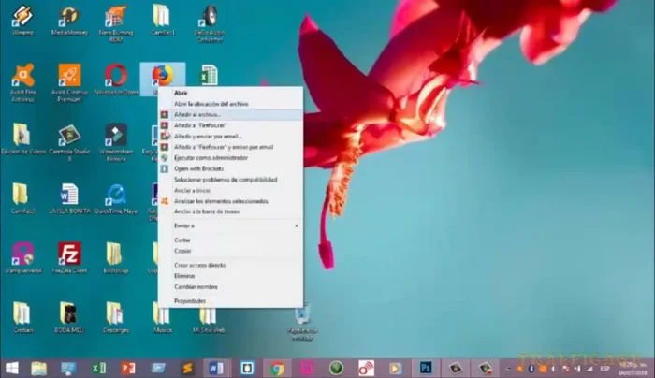The height and width of the screenshot is (378, 655).
Task: Expand the Enviar a submenu
Action: point(230,225)
